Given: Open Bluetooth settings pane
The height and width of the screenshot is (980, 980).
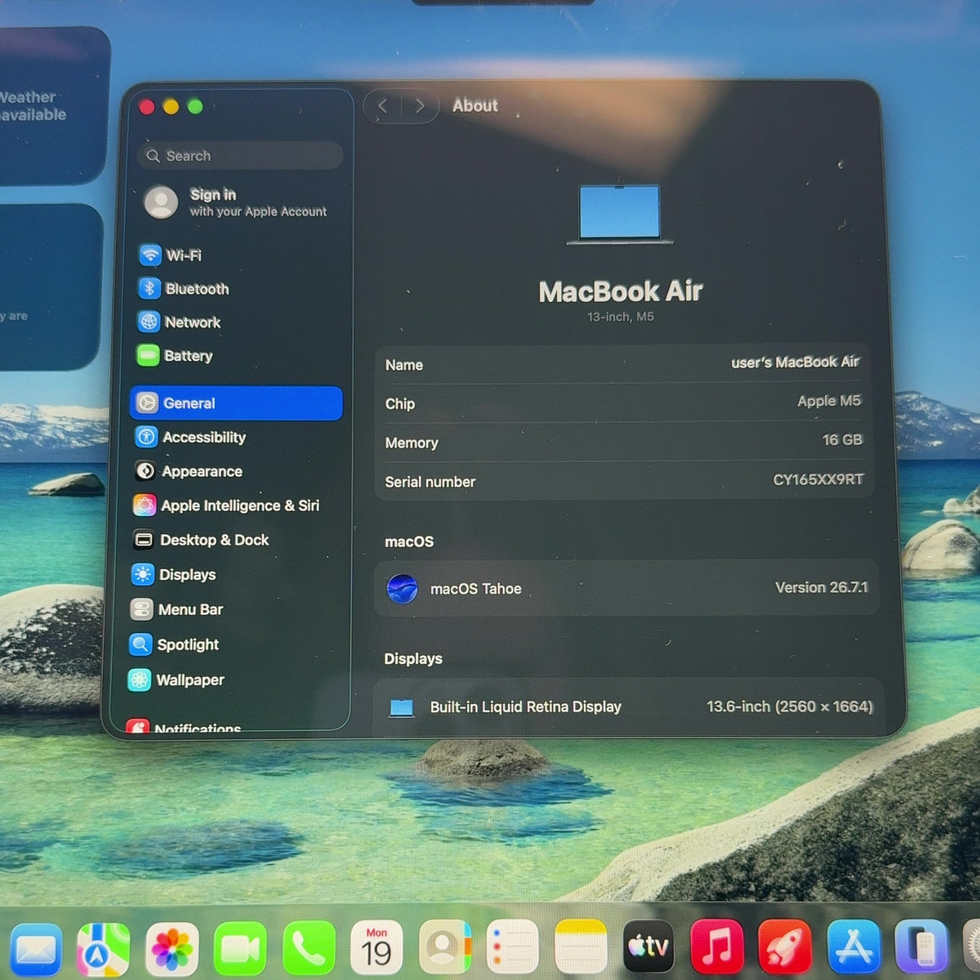Looking at the screenshot, I should point(184,288).
